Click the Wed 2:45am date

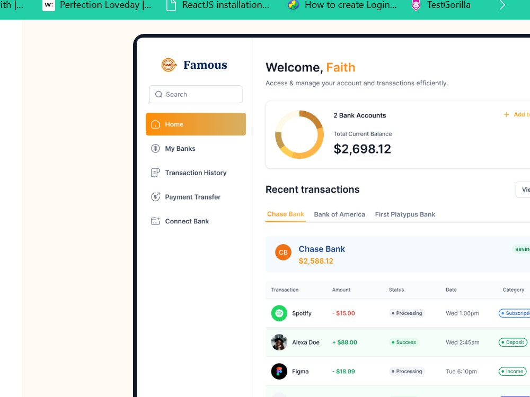462,342
